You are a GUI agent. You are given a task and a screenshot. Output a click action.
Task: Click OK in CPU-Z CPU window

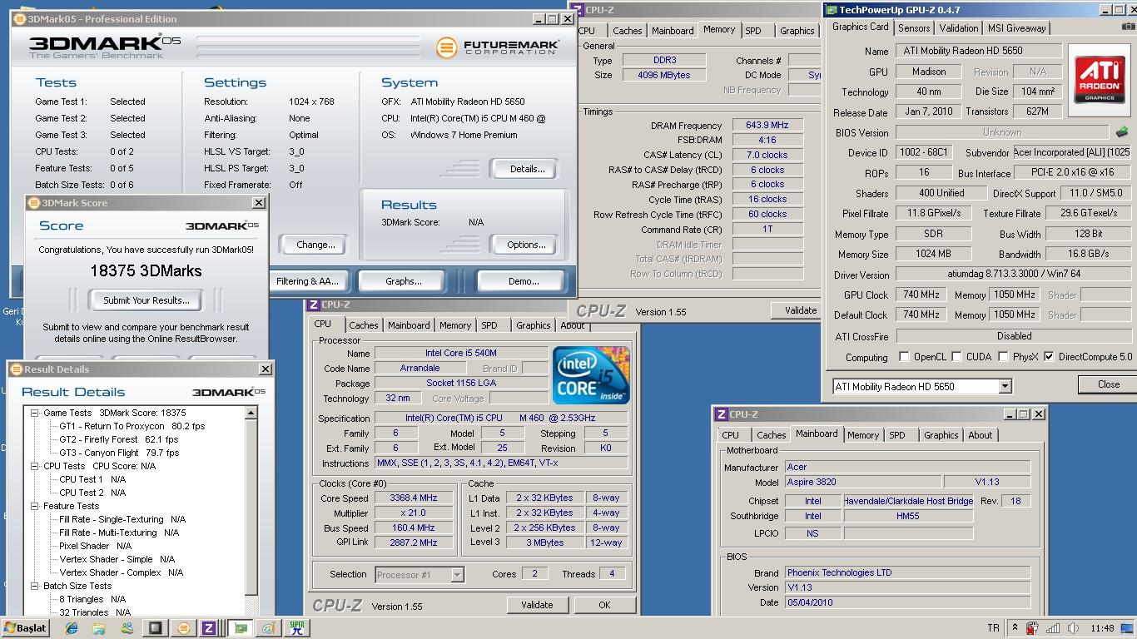coord(604,605)
